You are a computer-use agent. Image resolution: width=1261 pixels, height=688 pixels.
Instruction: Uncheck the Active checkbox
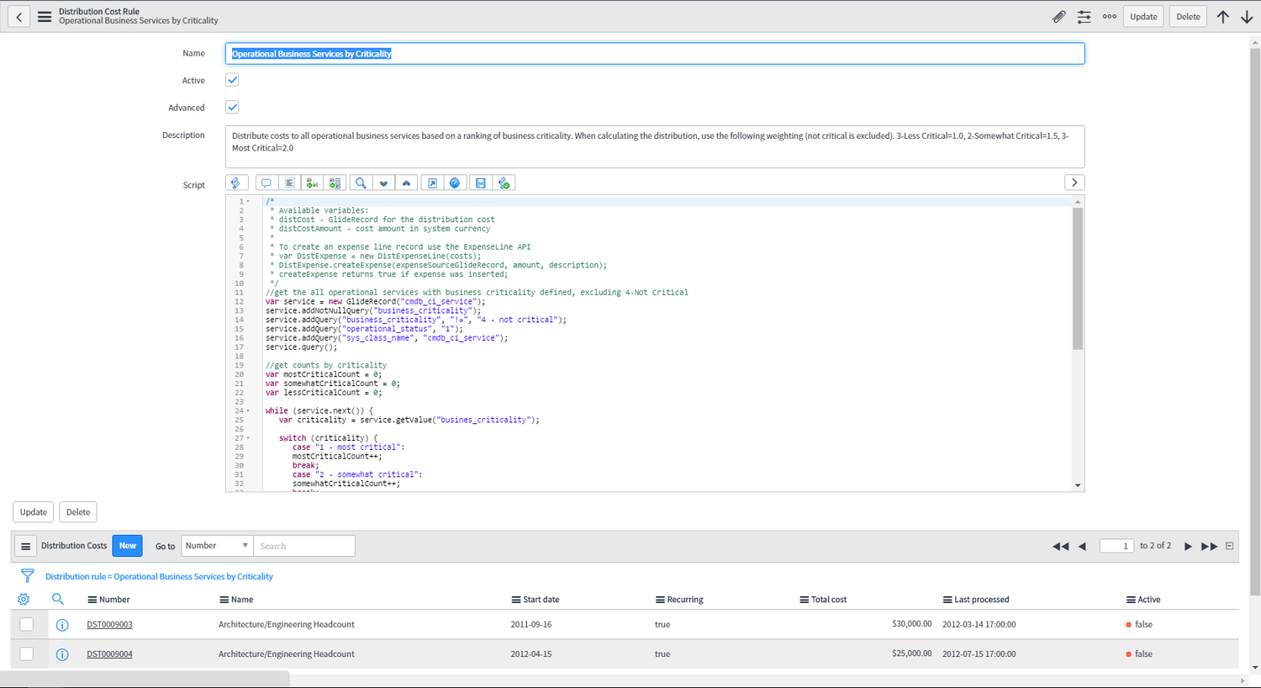coord(232,80)
